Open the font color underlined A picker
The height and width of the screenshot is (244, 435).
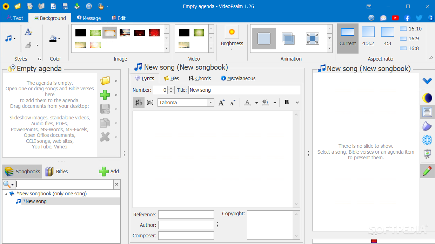(247, 103)
